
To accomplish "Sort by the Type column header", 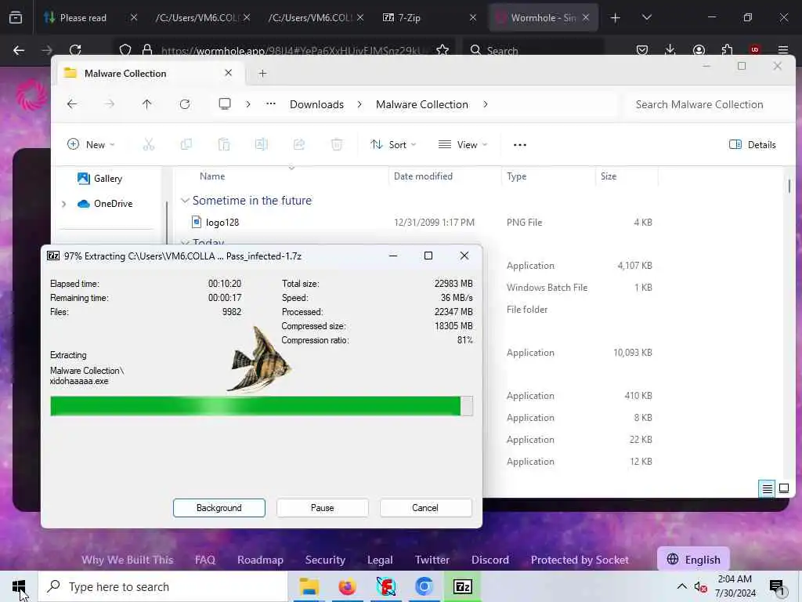I will (516, 176).
